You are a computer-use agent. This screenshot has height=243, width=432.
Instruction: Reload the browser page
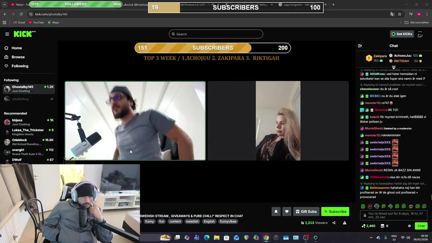(x=21, y=14)
